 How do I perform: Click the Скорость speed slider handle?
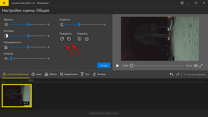79,25
